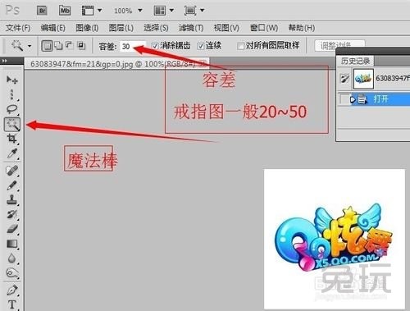Open the view extras dropdown arrow

point(100,11)
